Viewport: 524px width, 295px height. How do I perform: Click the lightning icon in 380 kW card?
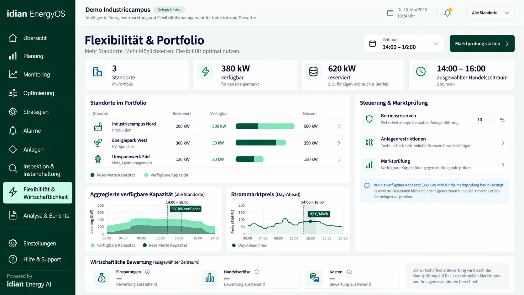pyautogui.click(x=205, y=72)
